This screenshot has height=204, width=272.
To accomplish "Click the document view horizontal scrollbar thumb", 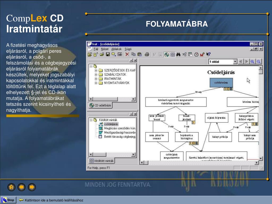I will [146, 163].
